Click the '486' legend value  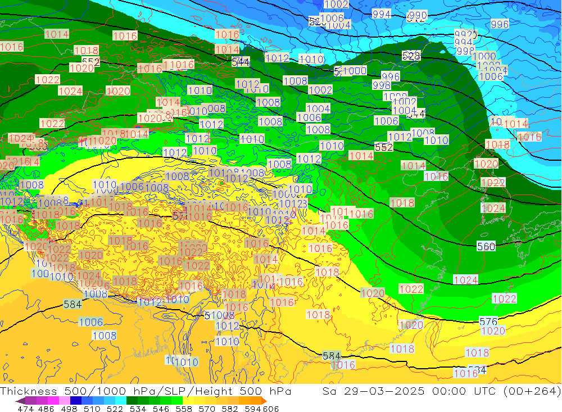[46, 409]
